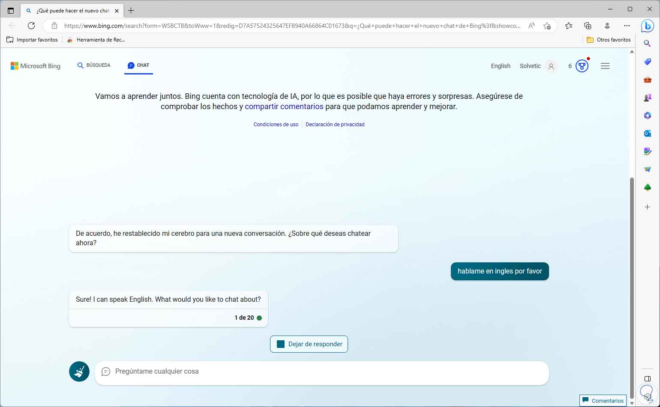This screenshot has width=660, height=407.
Task: Open the browser profile icon
Action: (607, 26)
